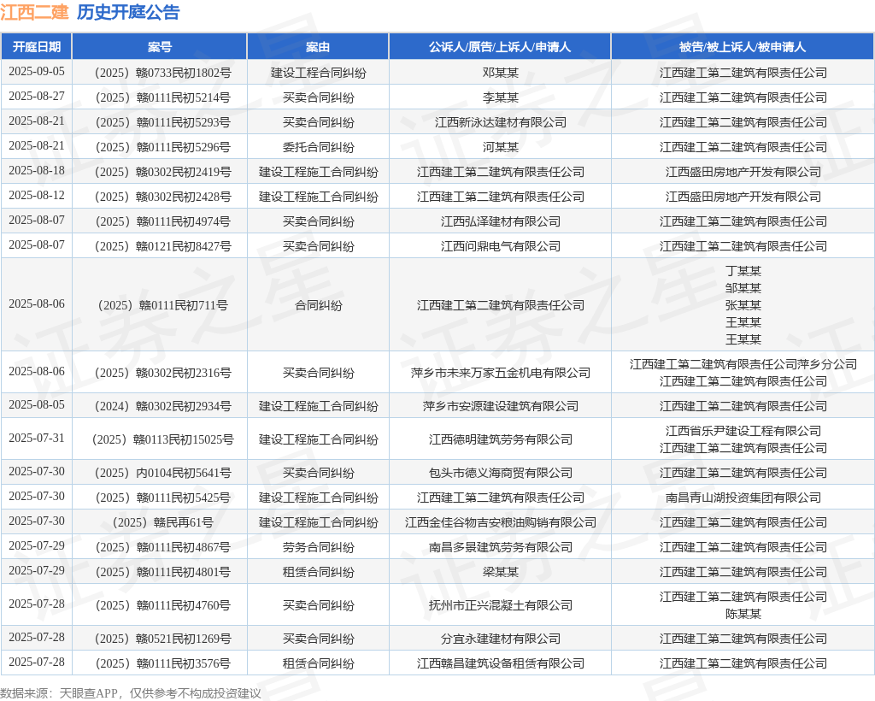
Task: Select defendant 江西盛田房地产开发有限公司 in 2025-08-18 row
Action: click(743, 172)
